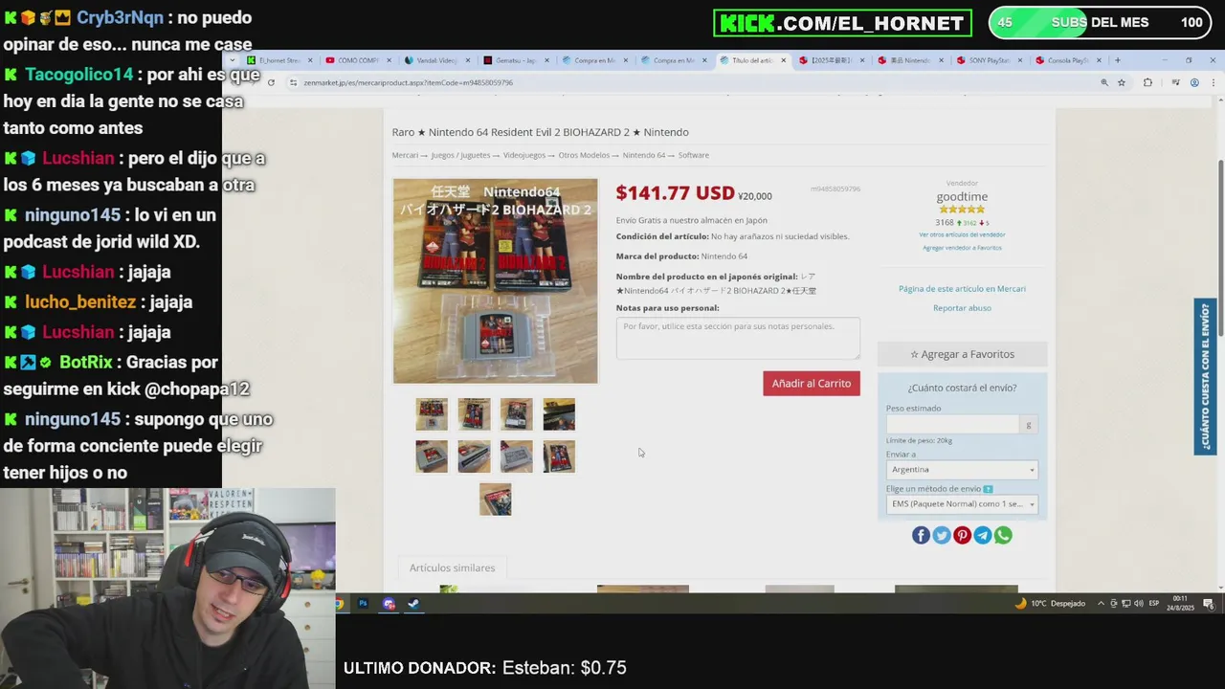Select last thumbnail in second row
1225x689 pixels.
pos(559,456)
